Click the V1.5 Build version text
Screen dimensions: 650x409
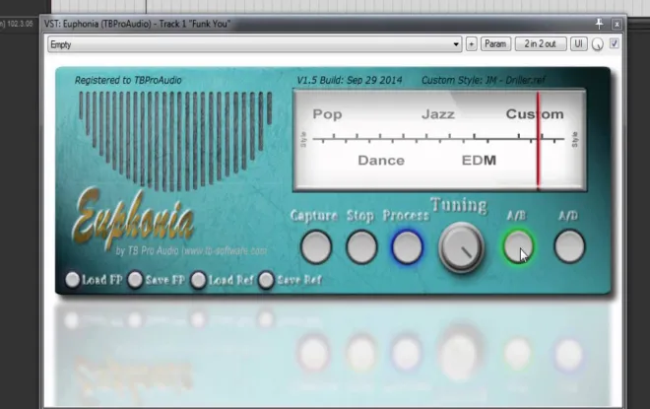click(x=350, y=80)
